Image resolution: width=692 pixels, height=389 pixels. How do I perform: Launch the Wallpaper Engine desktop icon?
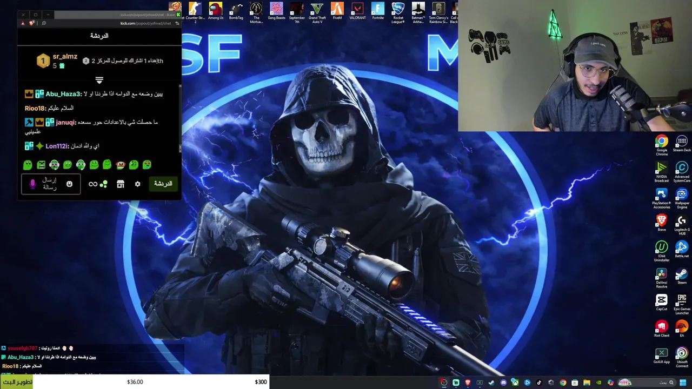pyautogui.click(x=682, y=198)
